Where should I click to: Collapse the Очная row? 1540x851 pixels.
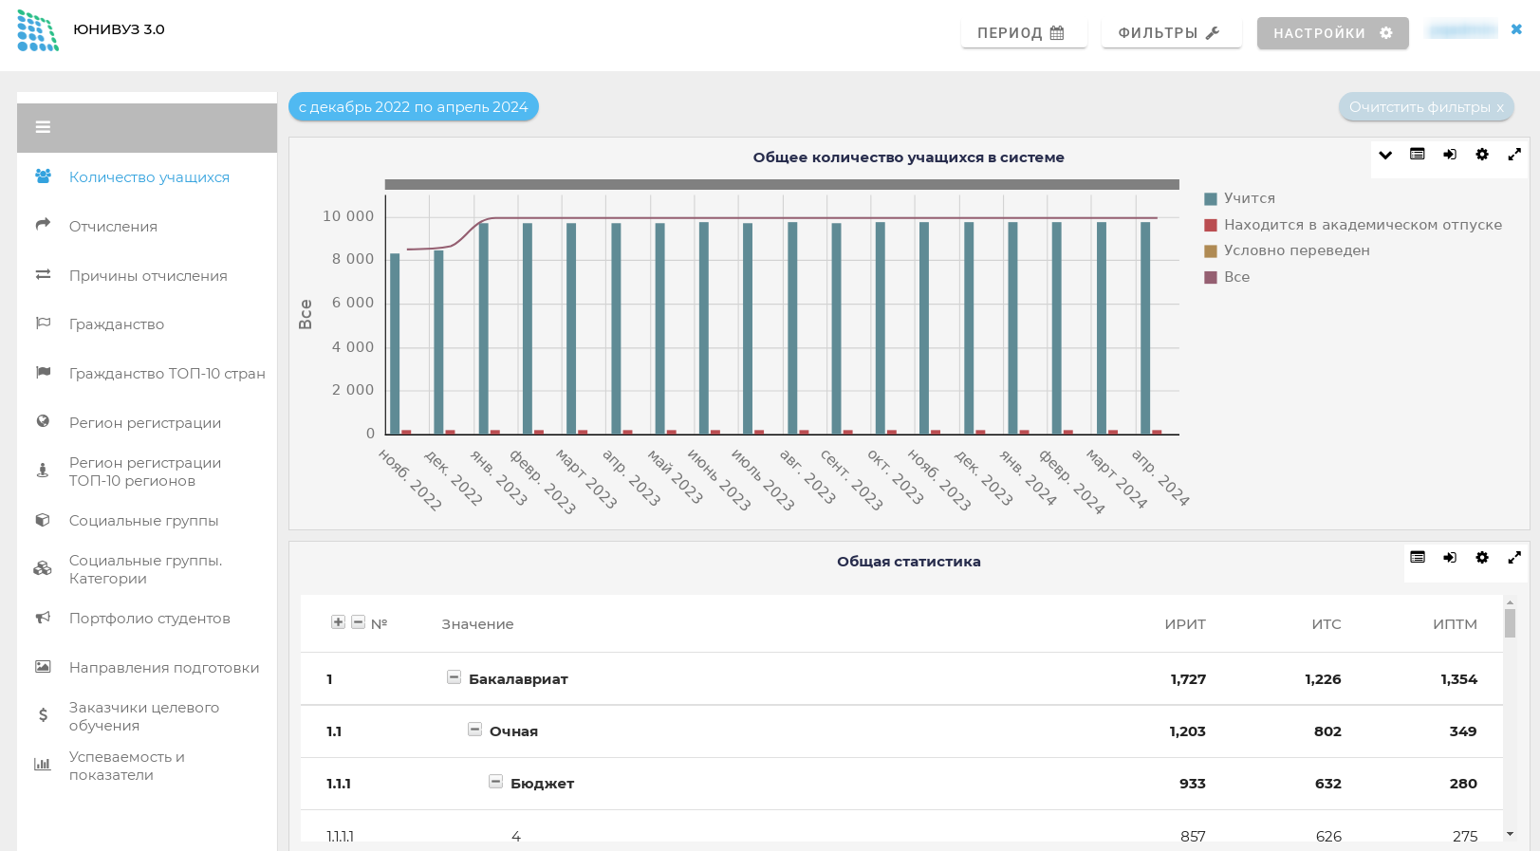coord(474,730)
